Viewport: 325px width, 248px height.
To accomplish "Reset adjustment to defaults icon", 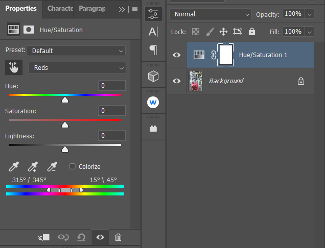I will pos(81,237).
